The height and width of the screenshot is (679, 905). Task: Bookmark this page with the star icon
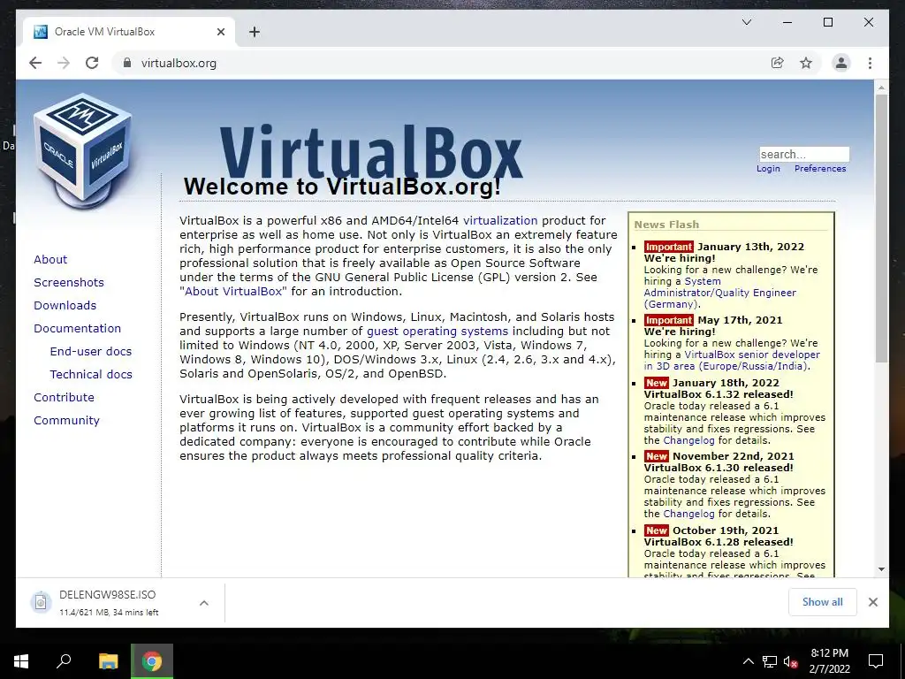click(x=806, y=63)
